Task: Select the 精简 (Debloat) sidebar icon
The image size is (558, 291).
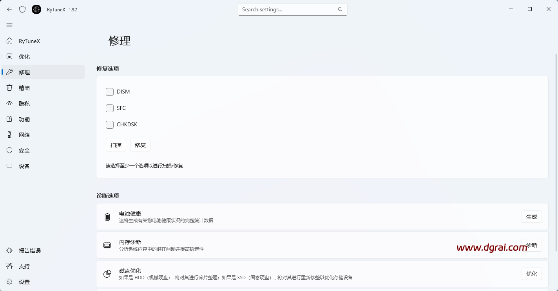Action: tap(9, 88)
